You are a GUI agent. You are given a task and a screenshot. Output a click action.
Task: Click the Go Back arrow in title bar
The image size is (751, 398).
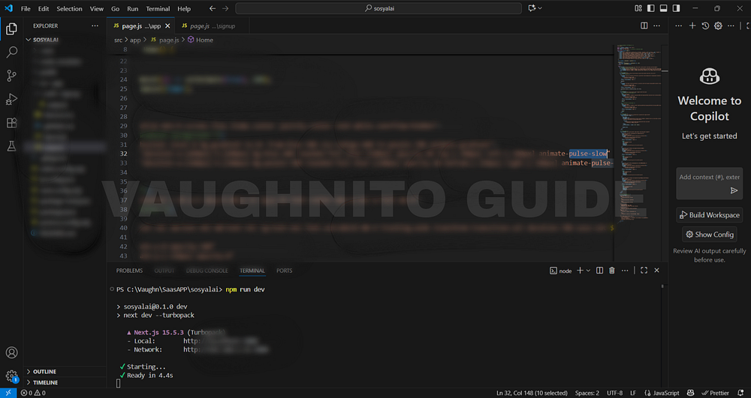[213, 8]
